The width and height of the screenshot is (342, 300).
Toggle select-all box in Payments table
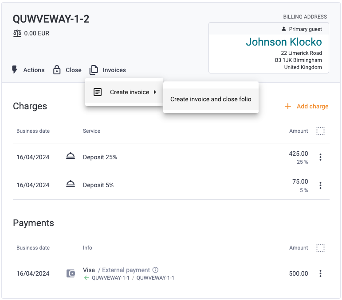320,248
